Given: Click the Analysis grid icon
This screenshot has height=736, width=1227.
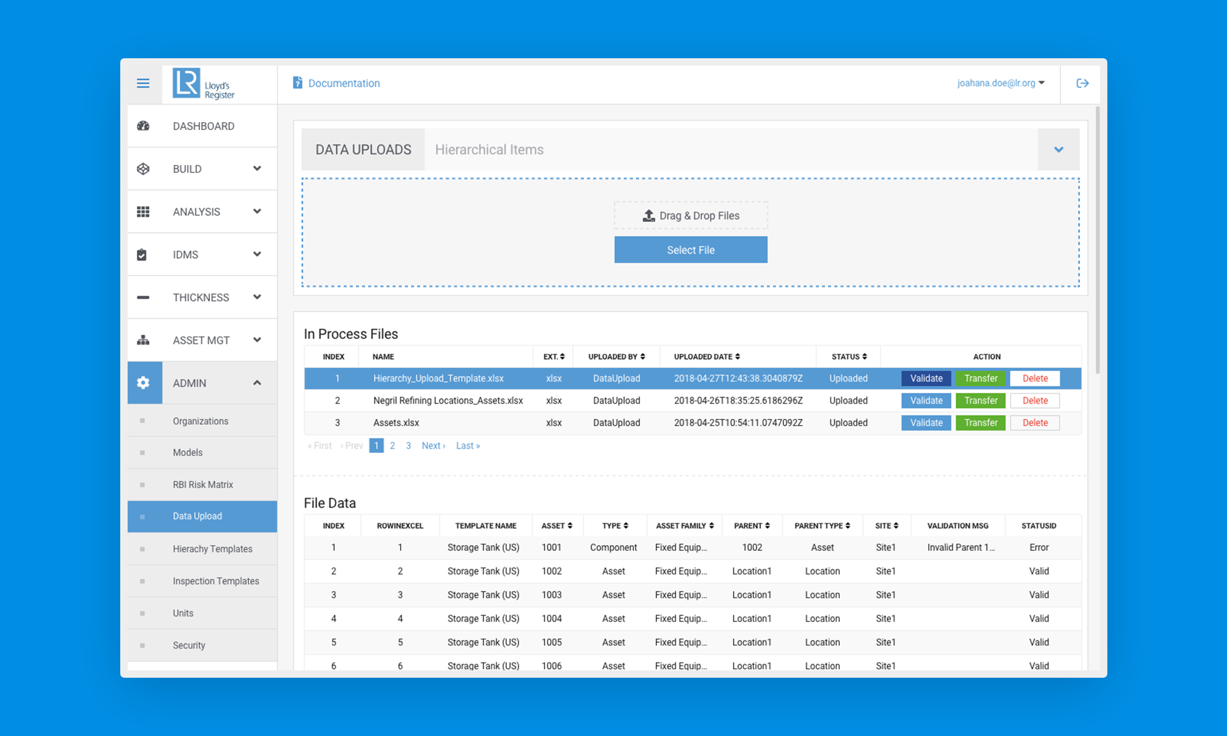Looking at the screenshot, I should point(143,212).
